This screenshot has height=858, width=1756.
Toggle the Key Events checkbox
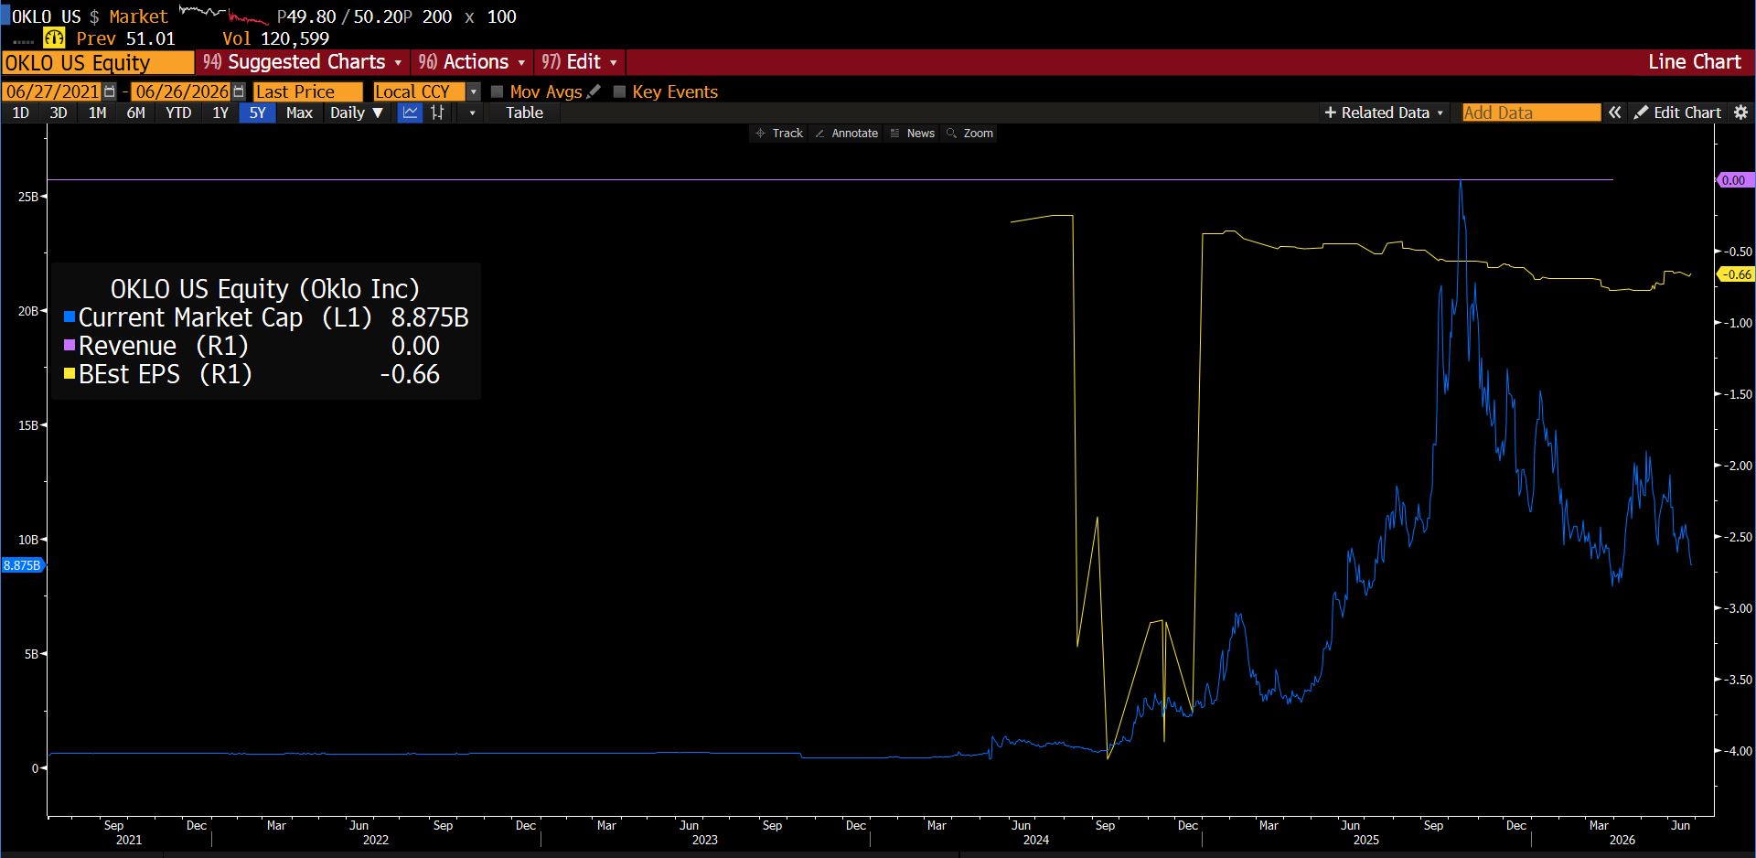click(x=619, y=91)
